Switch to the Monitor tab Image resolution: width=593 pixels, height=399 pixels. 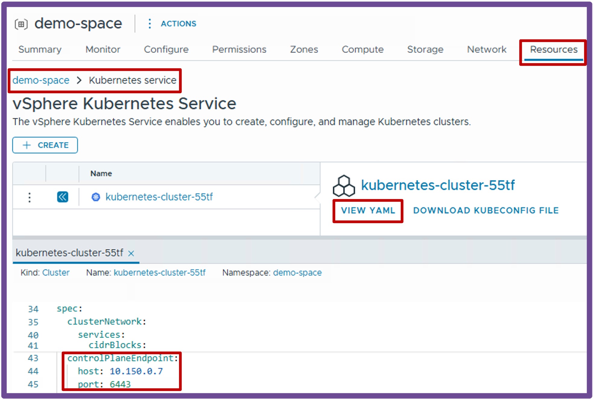103,49
